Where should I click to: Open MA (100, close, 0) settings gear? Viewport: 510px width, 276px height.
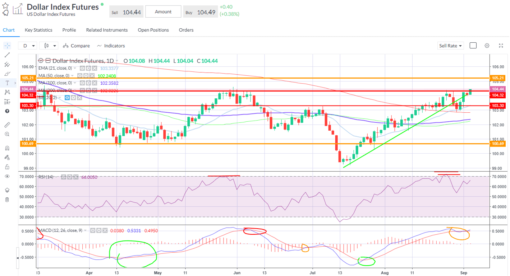pyautogui.click(x=88, y=83)
